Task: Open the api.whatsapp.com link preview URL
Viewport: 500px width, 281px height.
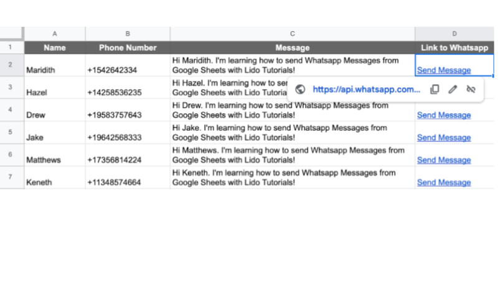Action: [366, 89]
